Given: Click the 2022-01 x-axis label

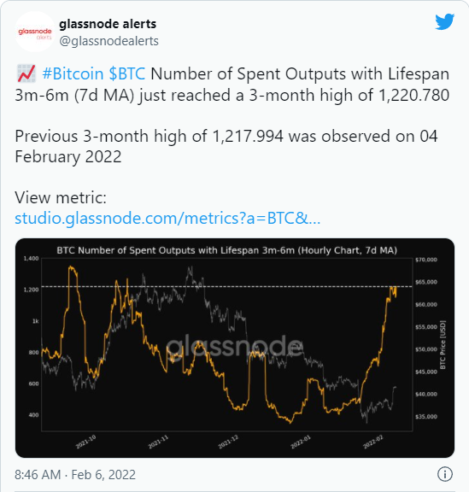Looking at the screenshot, I should point(301,442).
